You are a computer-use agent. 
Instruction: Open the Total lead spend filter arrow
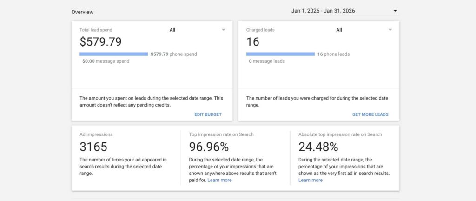[224, 30]
